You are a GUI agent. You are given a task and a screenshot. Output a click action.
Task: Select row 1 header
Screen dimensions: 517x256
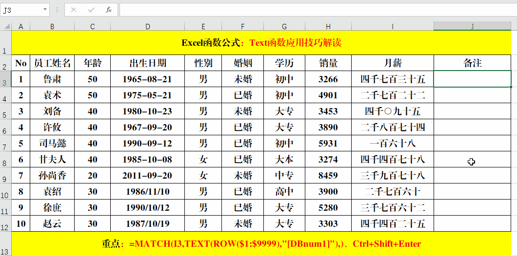(5, 43)
